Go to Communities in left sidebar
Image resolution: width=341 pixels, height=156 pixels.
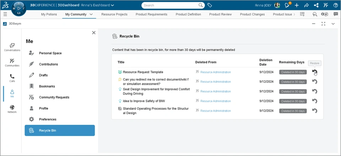(x=12, y=62)
